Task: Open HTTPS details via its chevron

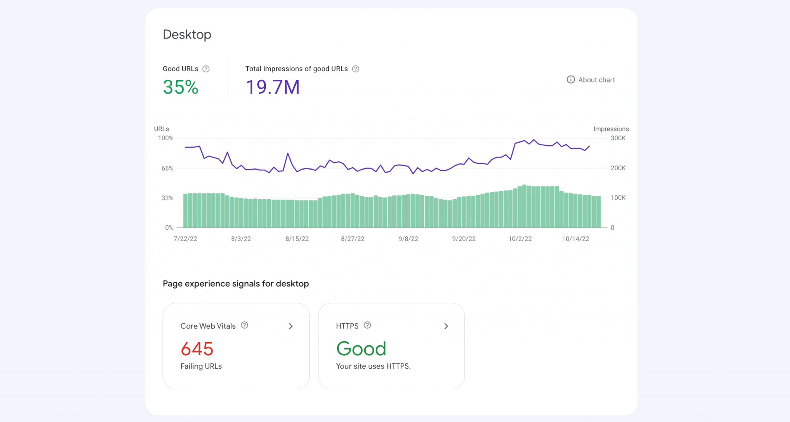Action: [x=446, y=326]
